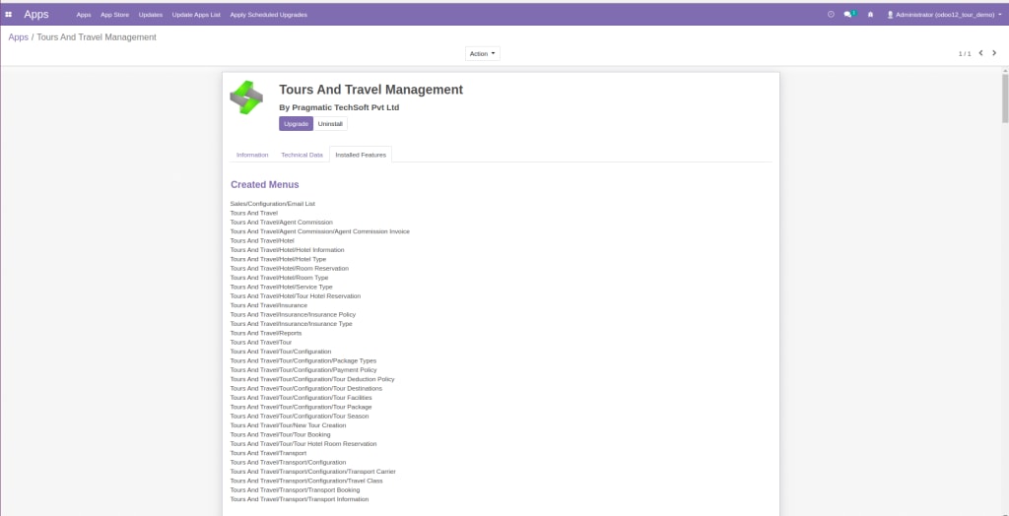1009x516 pixels.
Task: Select the Tour Destinations line
Action: point(306,389)
